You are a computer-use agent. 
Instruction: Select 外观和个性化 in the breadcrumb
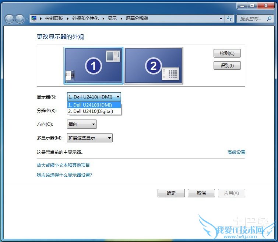click(85, 18)
